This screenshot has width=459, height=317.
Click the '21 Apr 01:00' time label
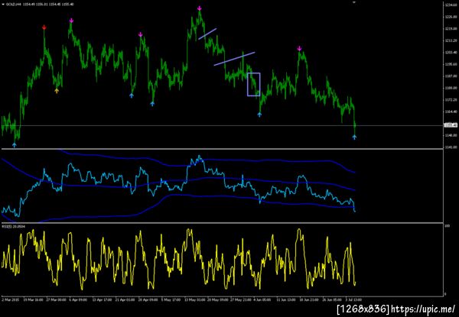click(x=125, y=299)
